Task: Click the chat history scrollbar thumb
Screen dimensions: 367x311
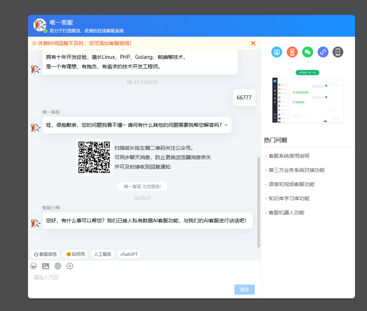Action: point(259,202)
